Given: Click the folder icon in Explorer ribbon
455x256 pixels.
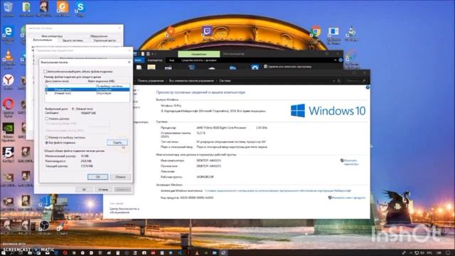Looking at the screenshot, I should (151, 68).
